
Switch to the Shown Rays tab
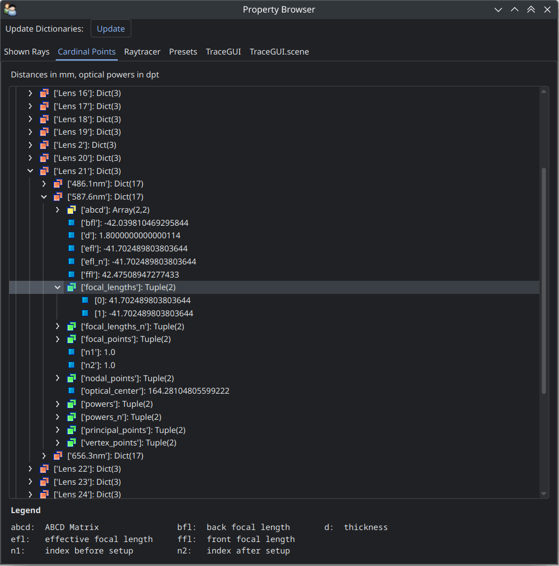pos(27,52)
